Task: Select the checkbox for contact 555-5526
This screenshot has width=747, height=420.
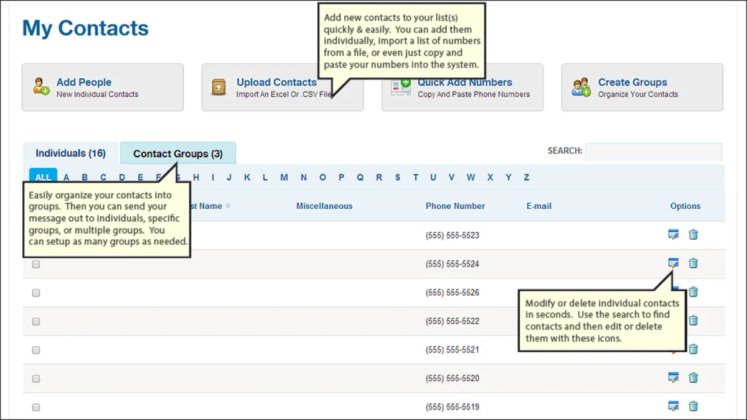Action: tap(36, 293)
